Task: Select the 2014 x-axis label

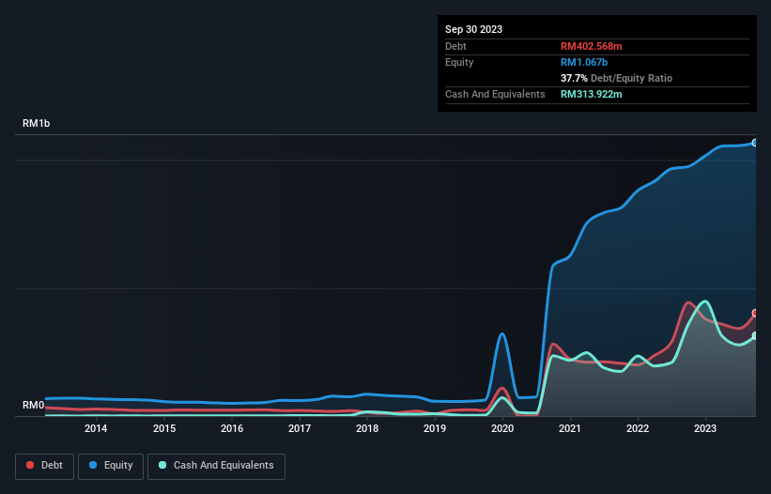Action: 96,428
